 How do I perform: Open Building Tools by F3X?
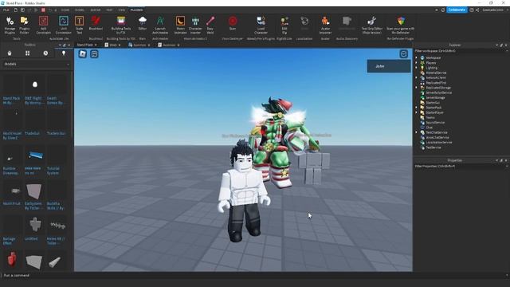pos(121,25)
